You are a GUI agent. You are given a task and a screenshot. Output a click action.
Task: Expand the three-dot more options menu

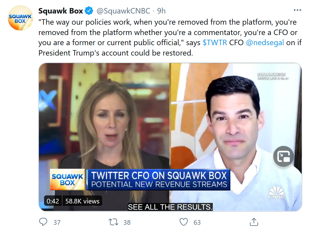tap(297, 10)
